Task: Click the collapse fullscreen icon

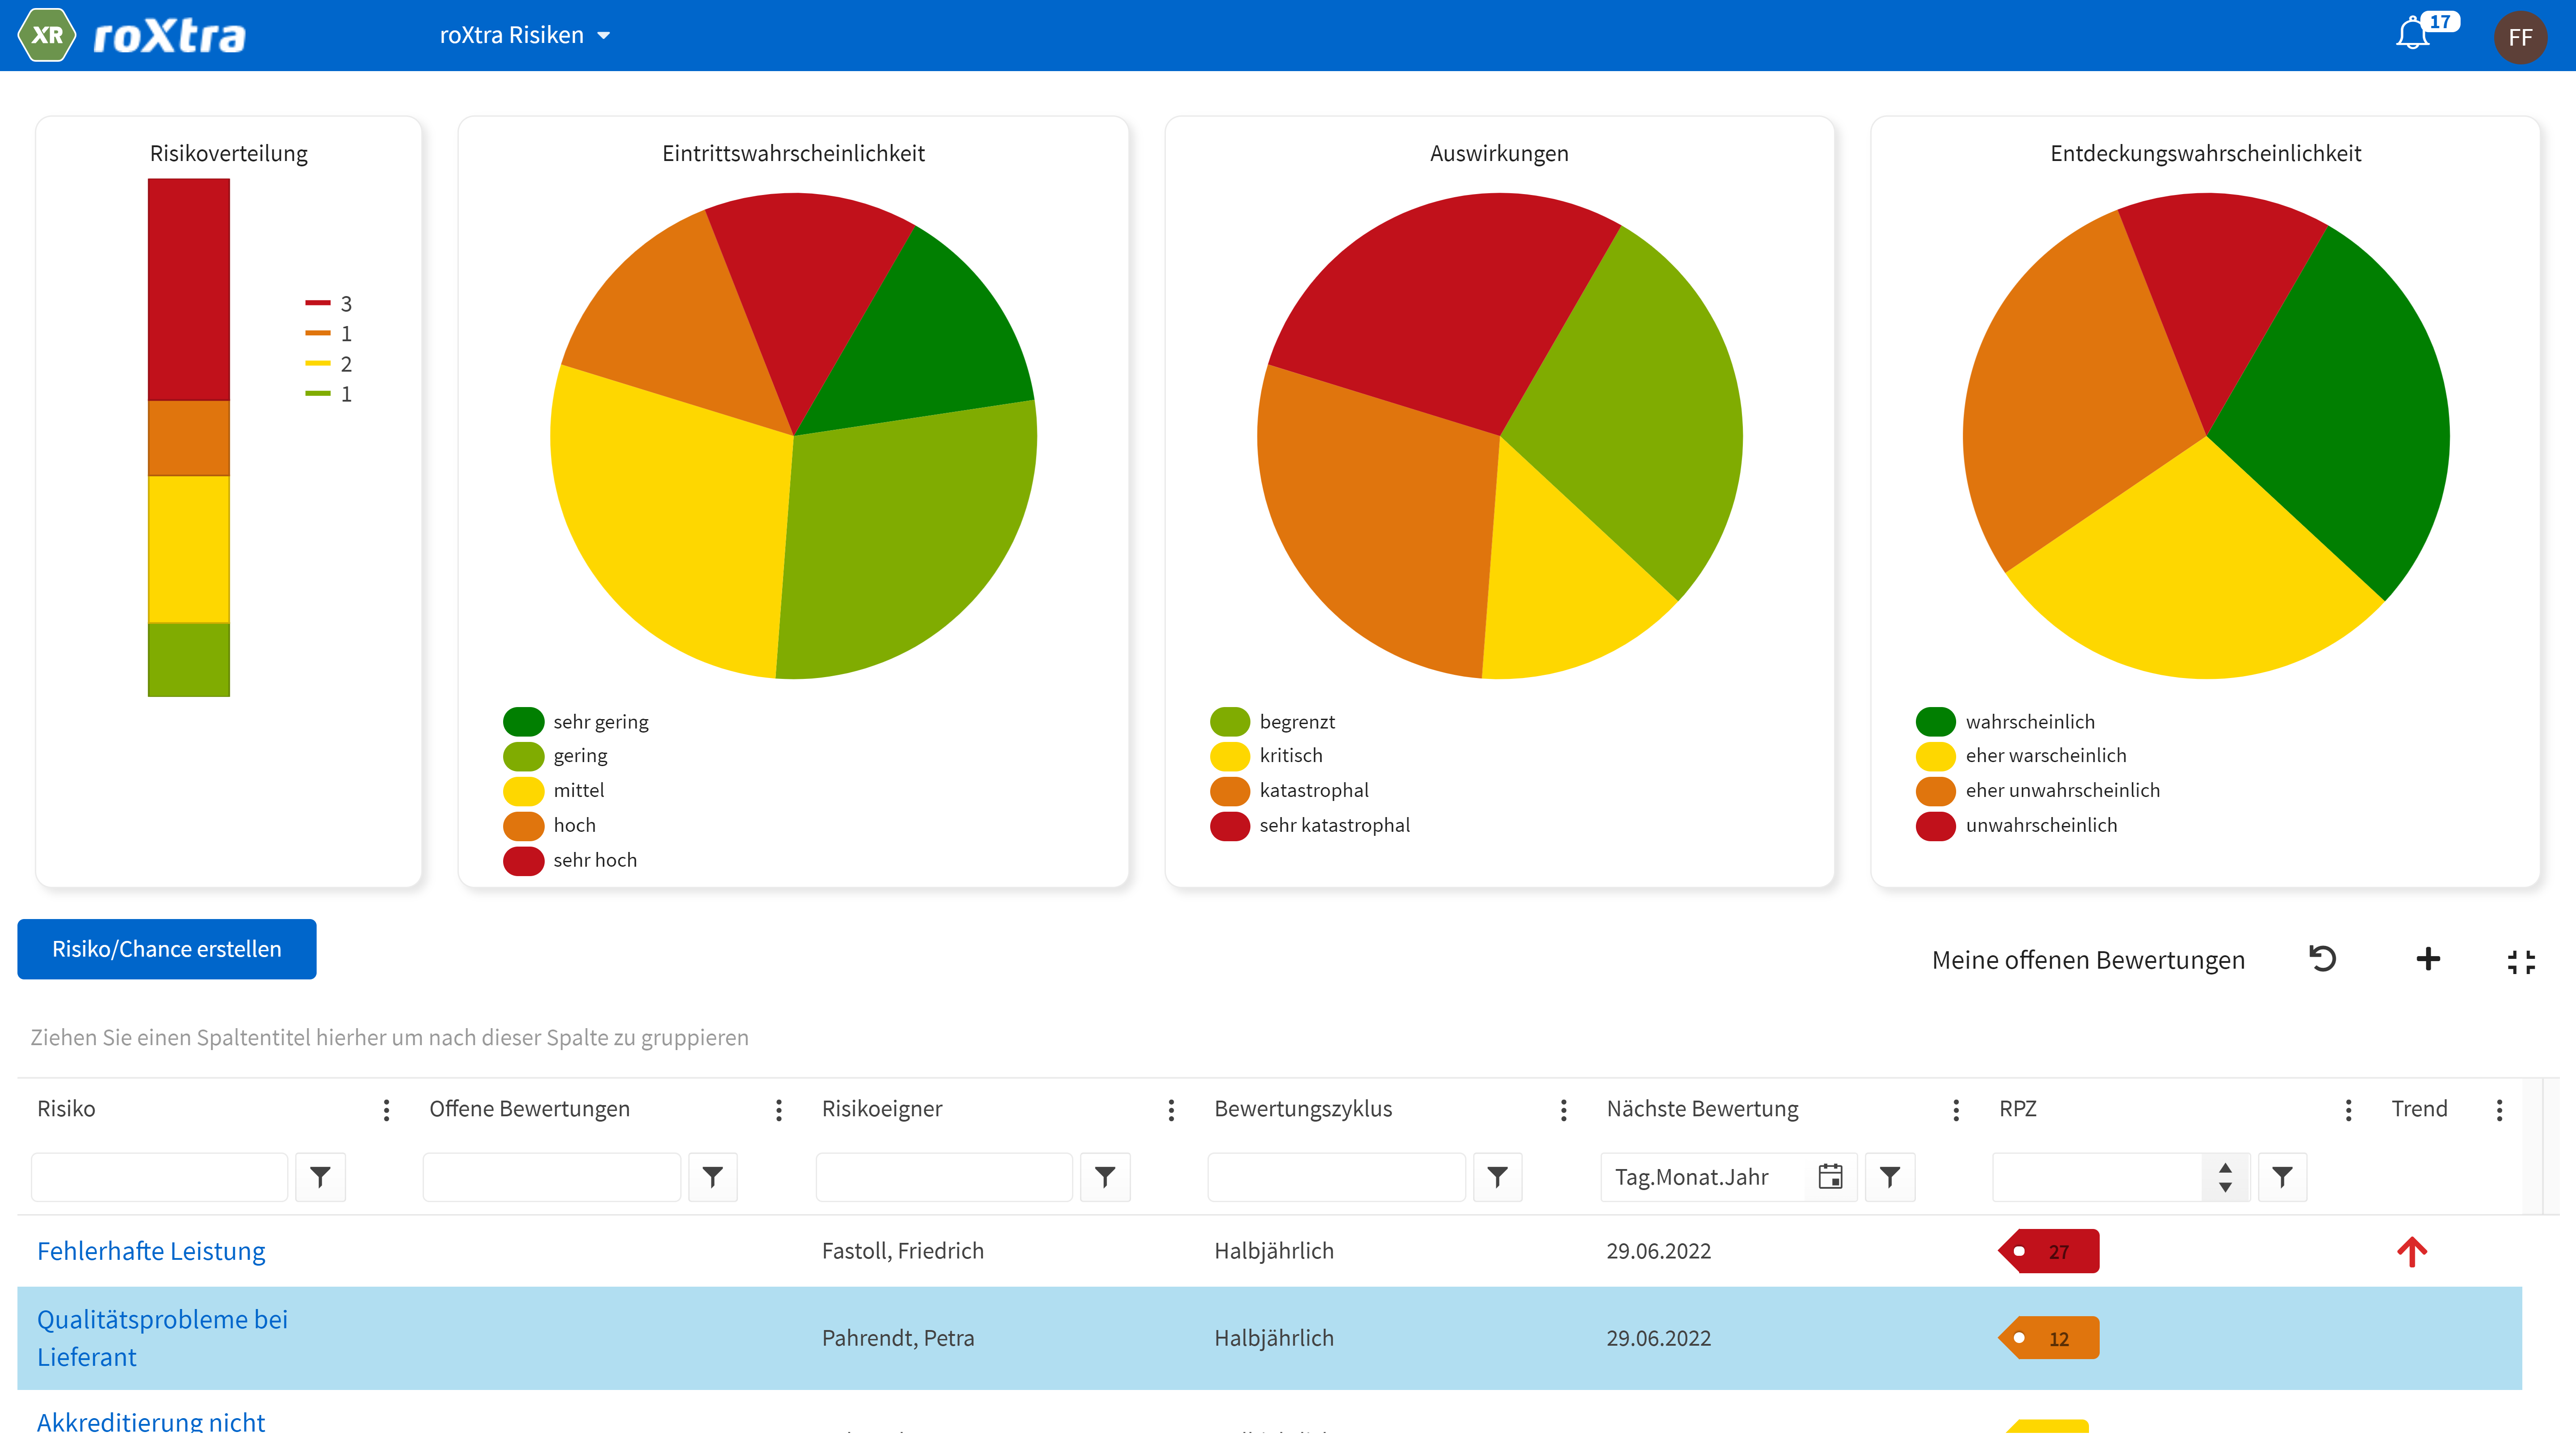Action: pyautogui.click(x=2521, y=961)
